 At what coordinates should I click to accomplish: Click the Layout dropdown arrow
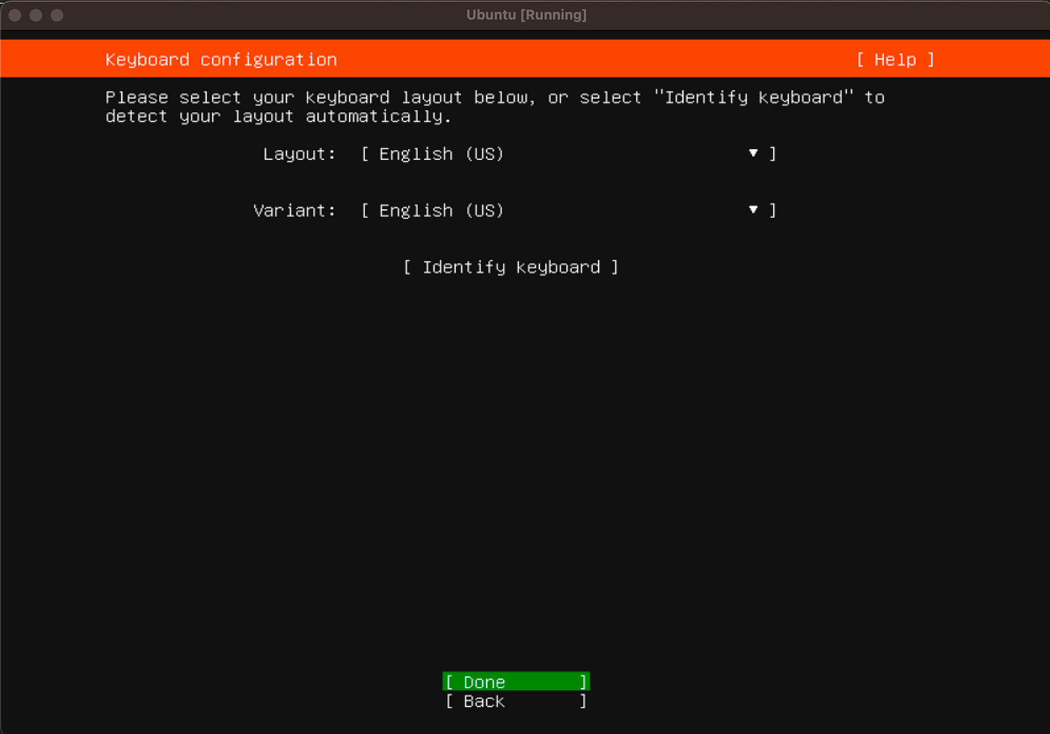[x=753, y=153]
